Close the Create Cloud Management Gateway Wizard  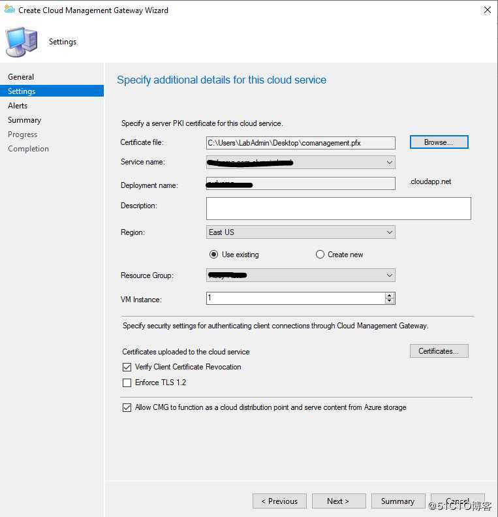tap(487, 10)
